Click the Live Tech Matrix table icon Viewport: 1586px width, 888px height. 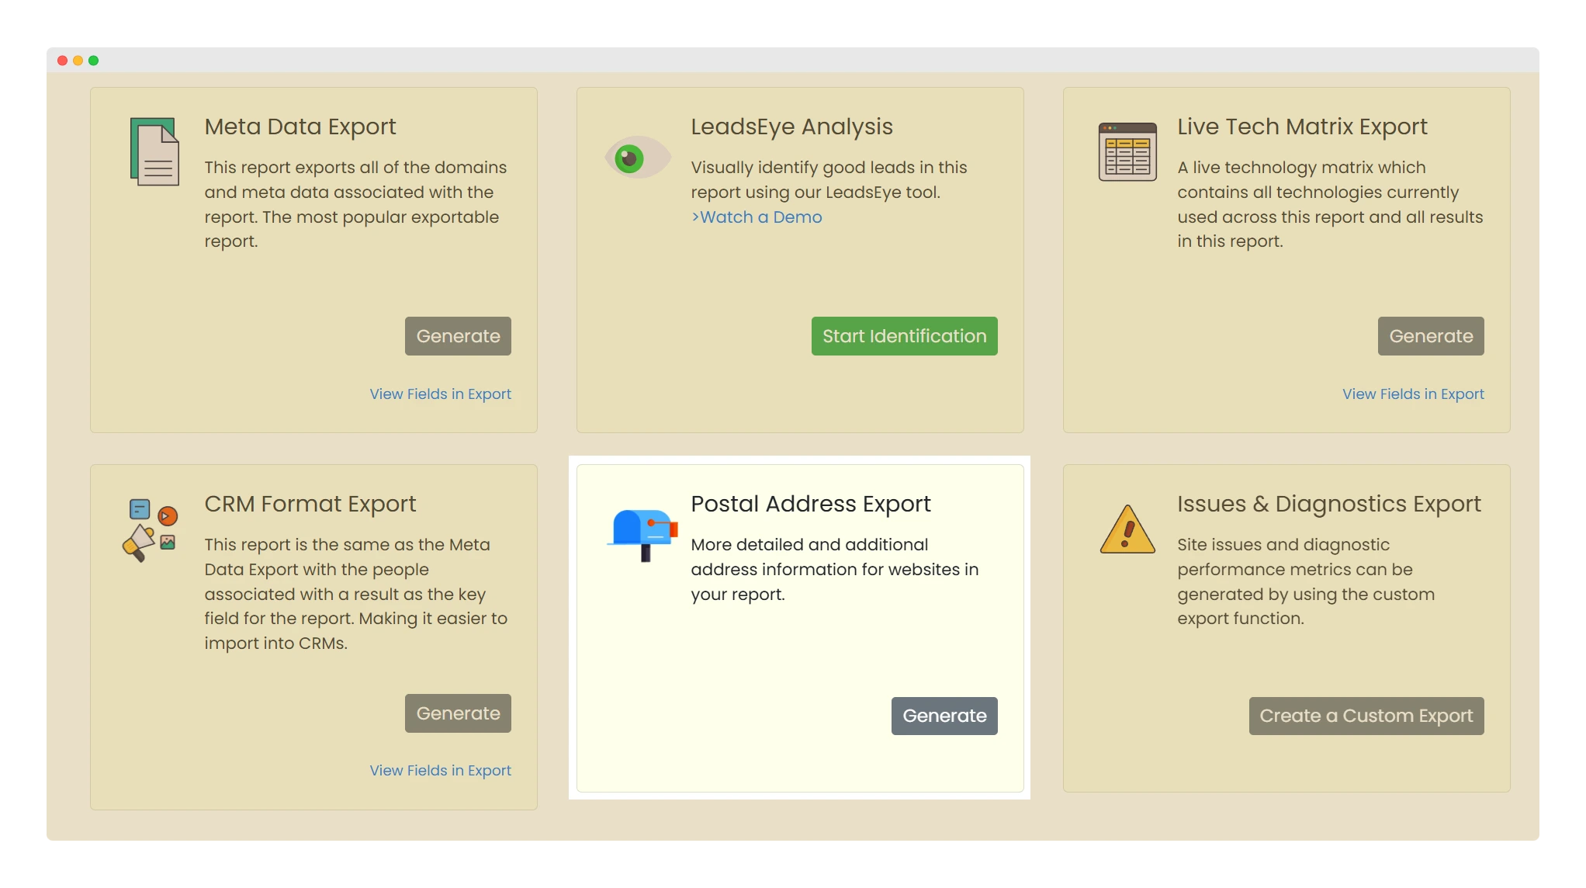[1127, 151]
